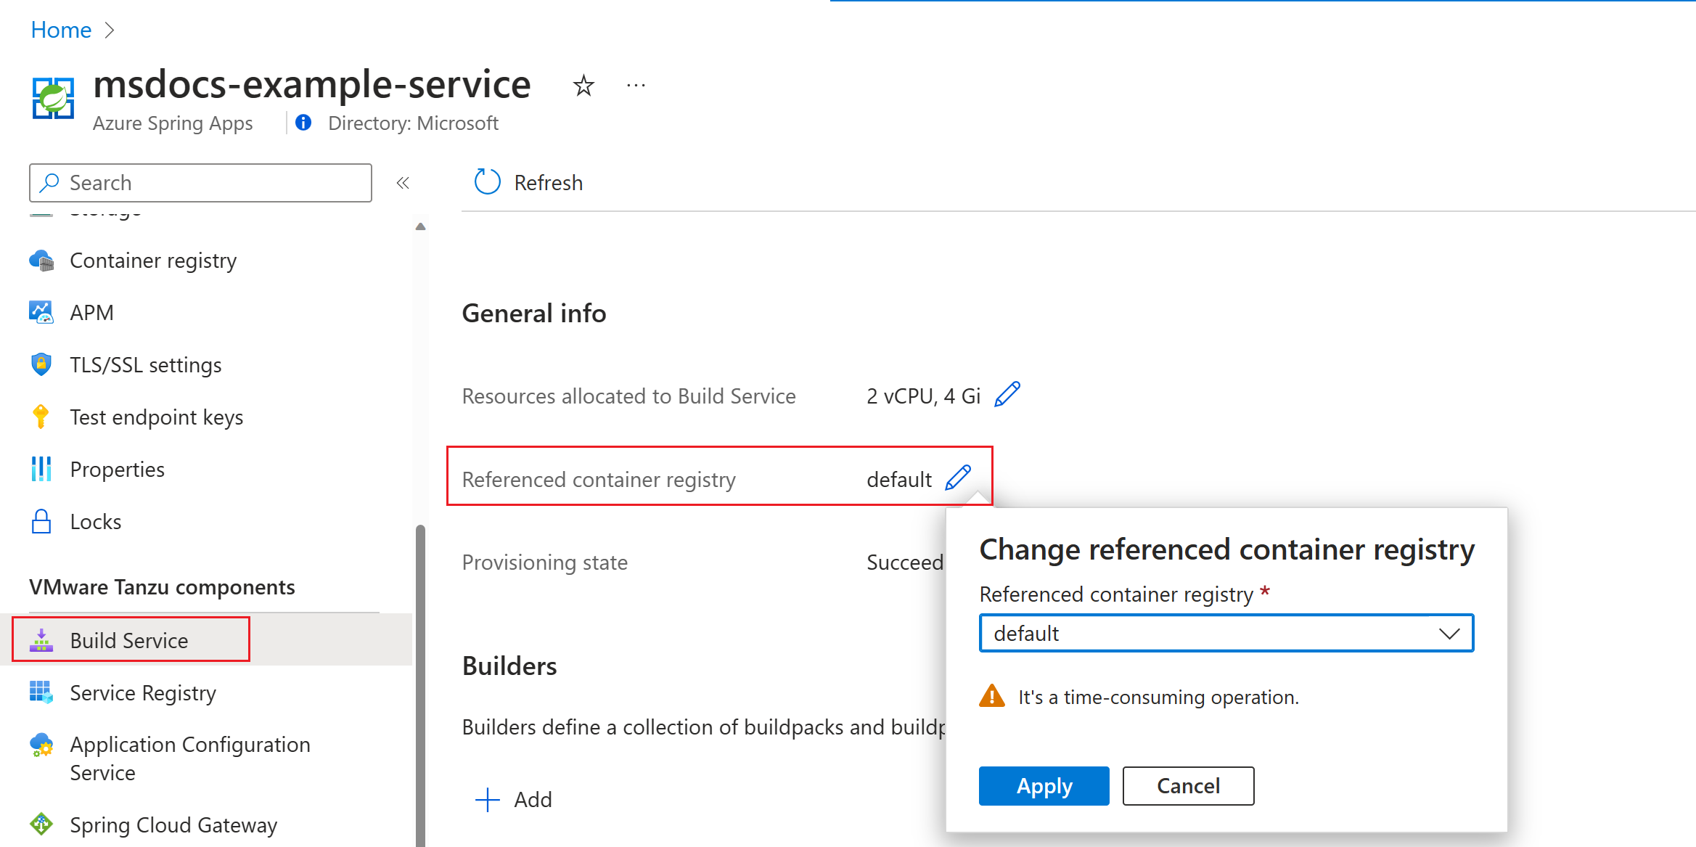Image resolution: width=1696 pixels, height=847 pixels.
Task: Open Service Registry menu item
Action: point(143,693)
